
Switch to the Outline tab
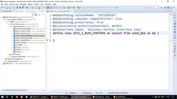[x=20, y=12]
